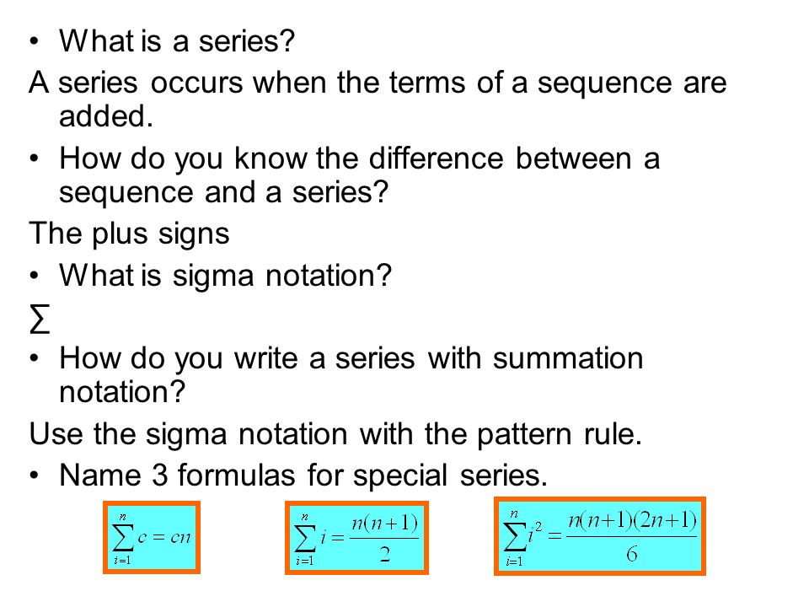Click 'How do you write a series' question
This screenshot has height=607, width=809.
pos(351,357)
